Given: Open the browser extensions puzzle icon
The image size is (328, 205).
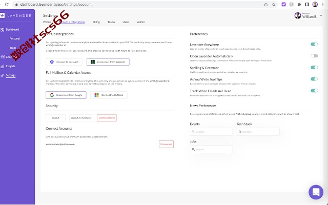Looking at the screenshot, I should point(299,5).
